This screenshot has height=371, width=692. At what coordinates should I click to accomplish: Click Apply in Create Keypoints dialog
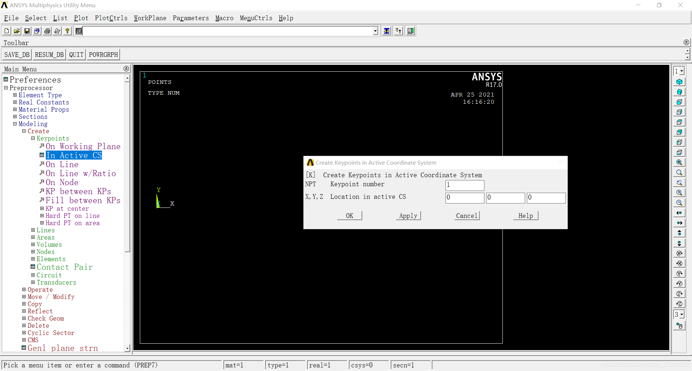click(x=408, y=216)
